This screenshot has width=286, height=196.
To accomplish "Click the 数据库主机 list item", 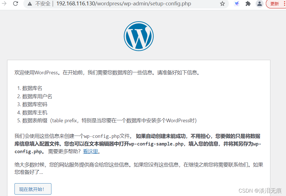I will pyautogui.click(x=35, y=113).
